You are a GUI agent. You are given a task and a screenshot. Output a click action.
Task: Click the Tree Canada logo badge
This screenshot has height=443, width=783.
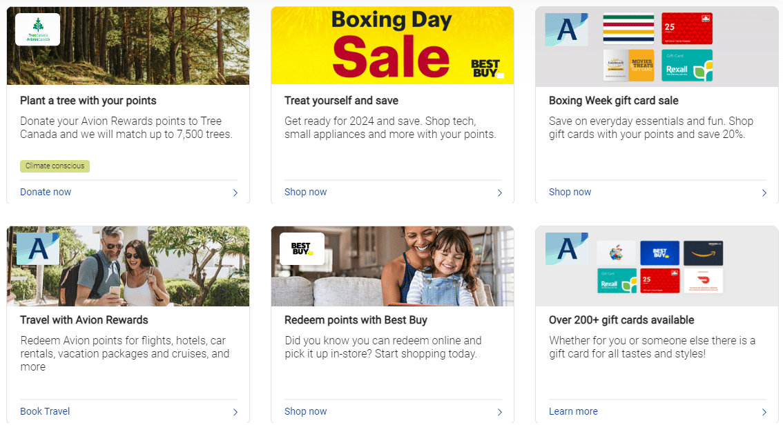pyautogui.click(x=37, y=30)
